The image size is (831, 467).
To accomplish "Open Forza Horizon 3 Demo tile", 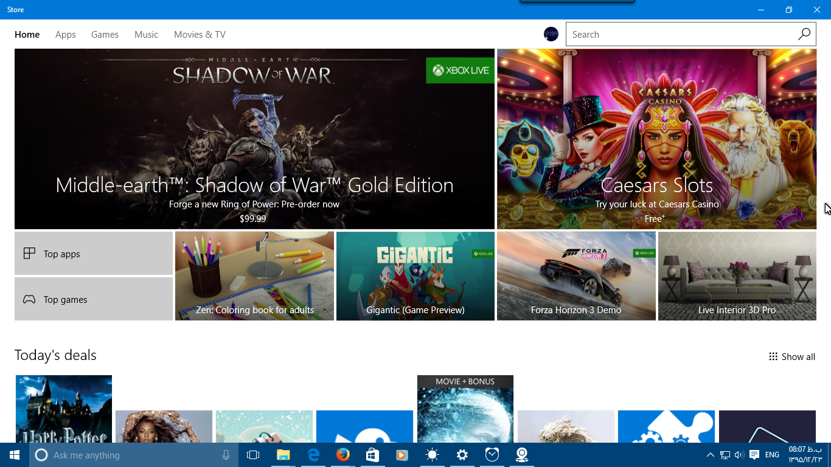I will (x=576, y=276).
